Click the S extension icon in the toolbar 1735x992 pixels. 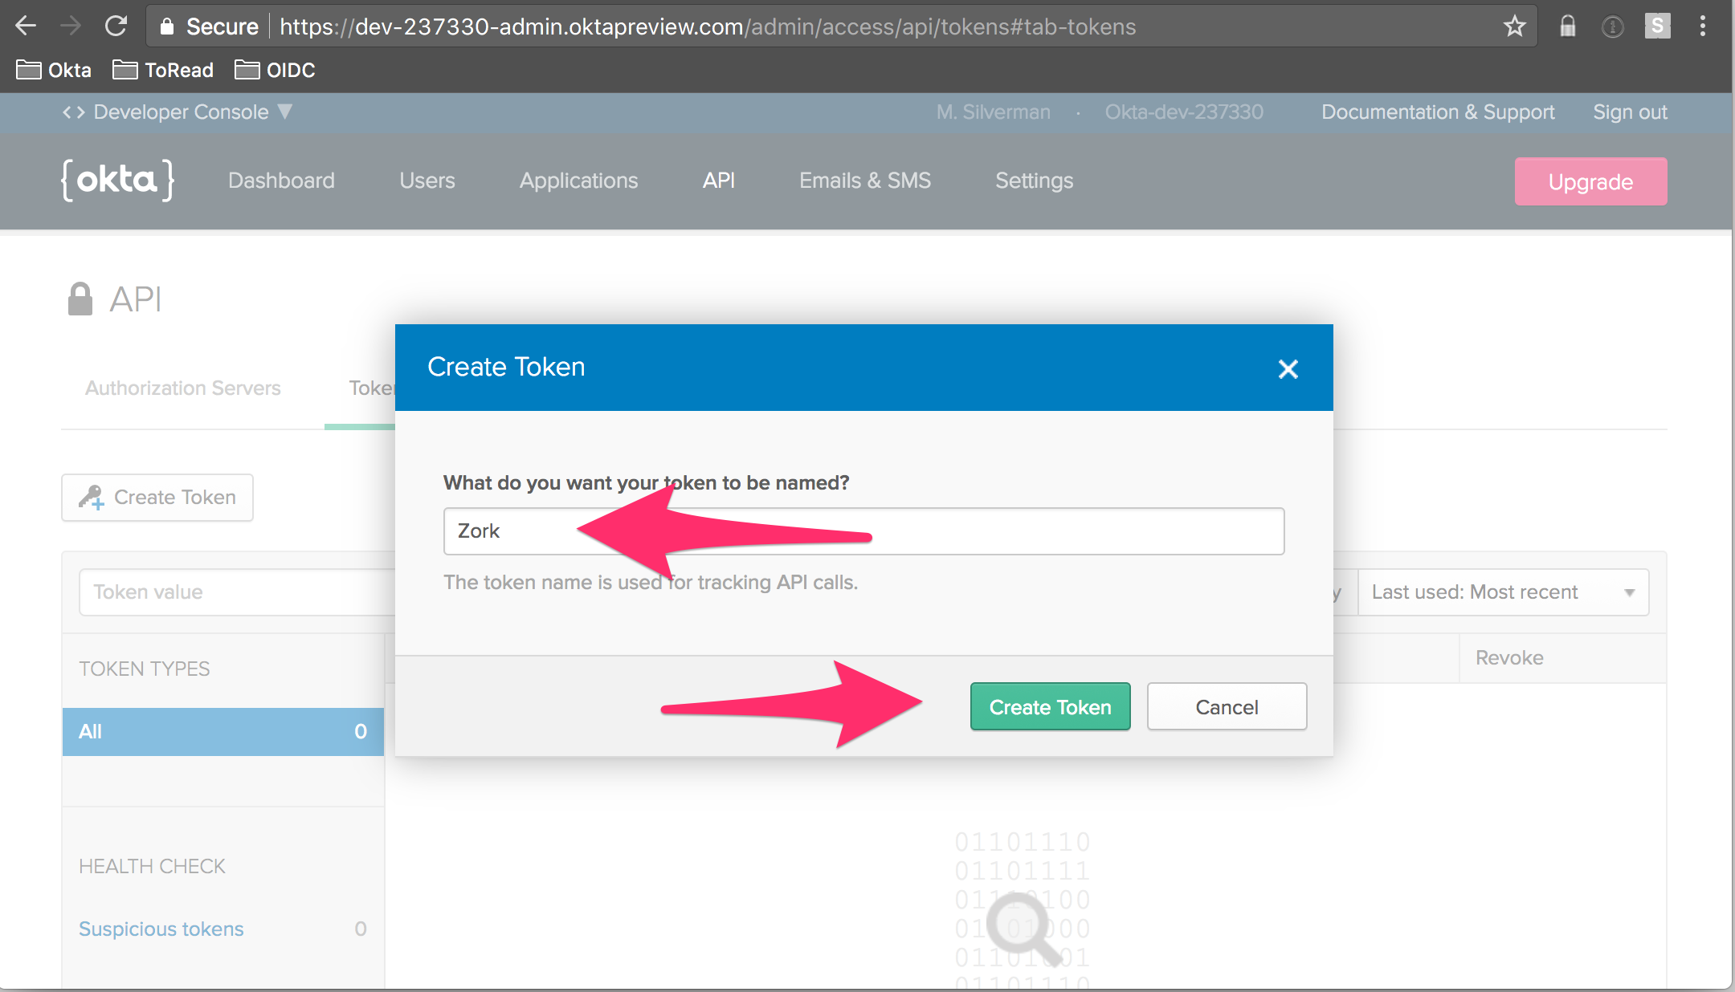tap(1656, 26)
